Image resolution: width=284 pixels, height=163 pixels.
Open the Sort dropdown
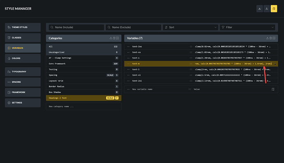190,27
